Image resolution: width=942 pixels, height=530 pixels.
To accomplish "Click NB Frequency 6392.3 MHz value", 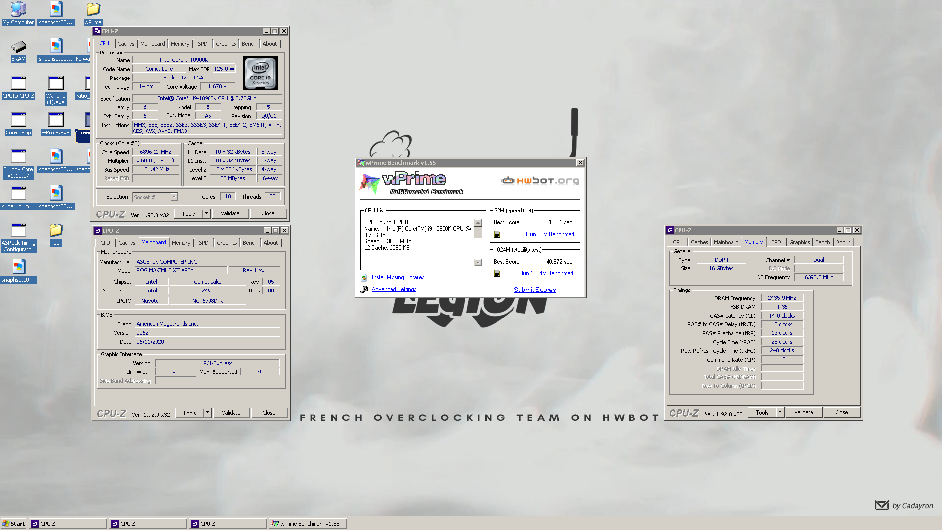I will (x=819, y=278).
